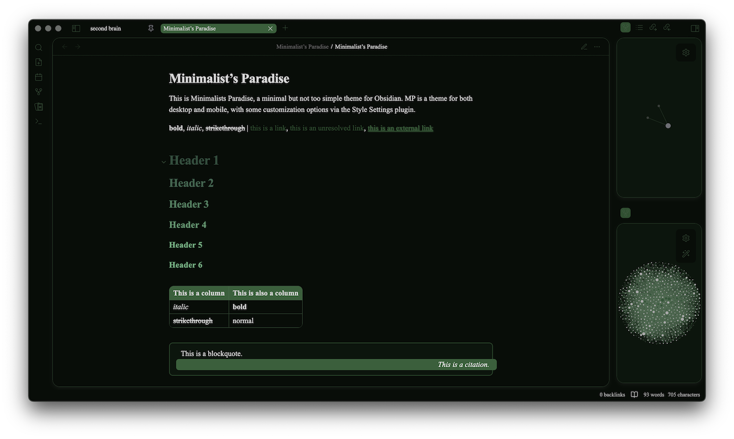Switch to editing mode with pencil icon
Screen dimensions: 734x439
coord(584,47)
